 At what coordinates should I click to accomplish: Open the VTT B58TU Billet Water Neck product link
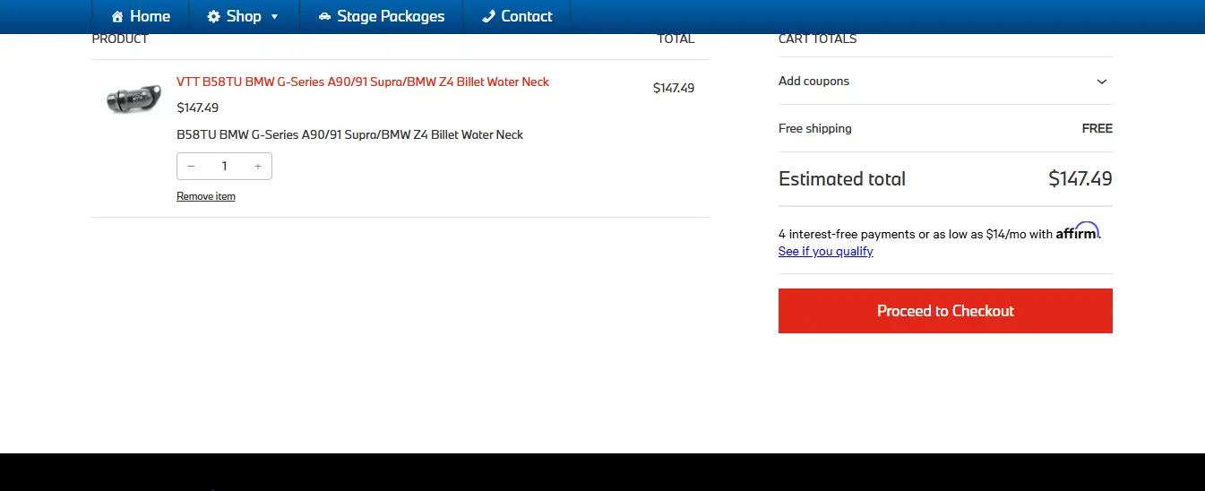(363, 82)
